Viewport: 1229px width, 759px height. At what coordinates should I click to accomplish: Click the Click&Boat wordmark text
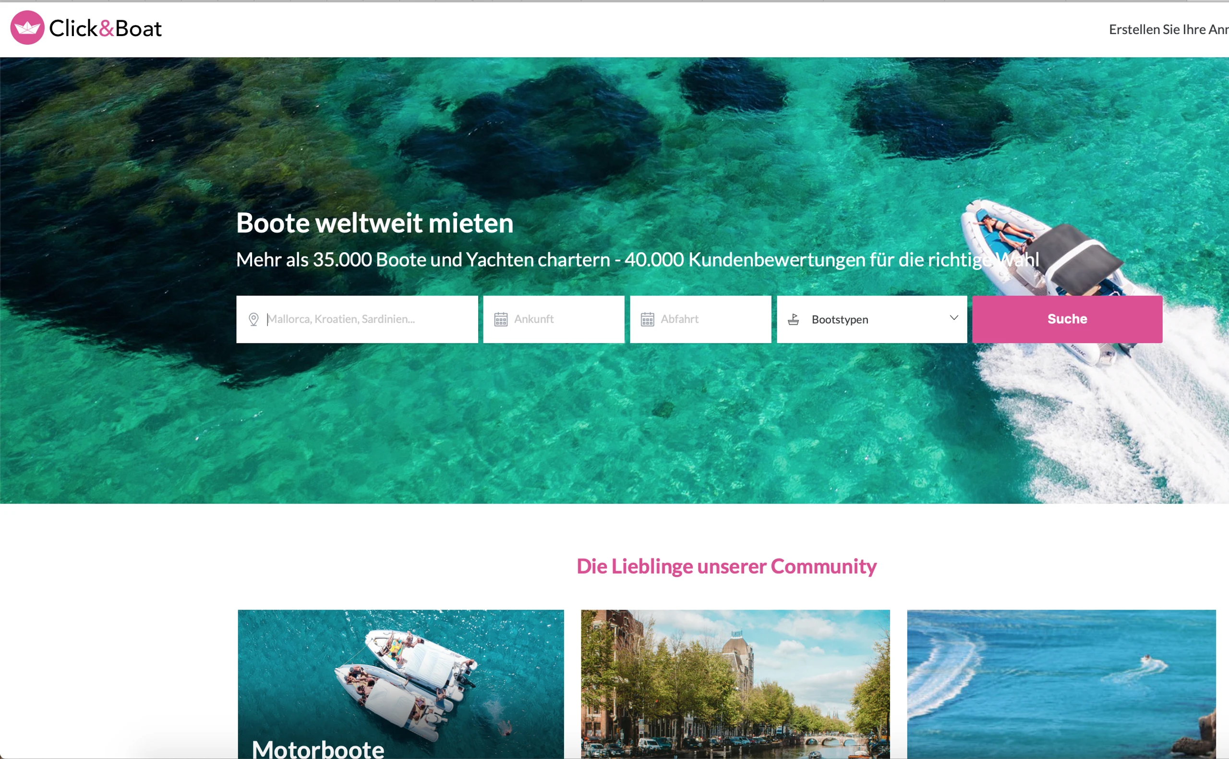(105, 28)
